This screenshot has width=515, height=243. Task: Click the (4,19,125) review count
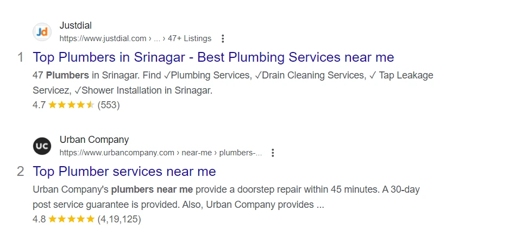(119, 219)
